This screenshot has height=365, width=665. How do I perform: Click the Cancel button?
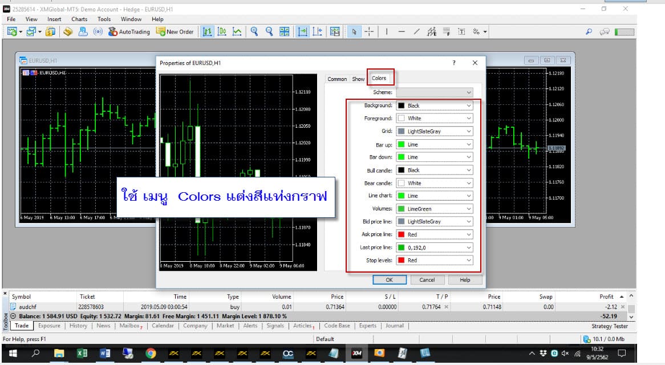point(427,280)
